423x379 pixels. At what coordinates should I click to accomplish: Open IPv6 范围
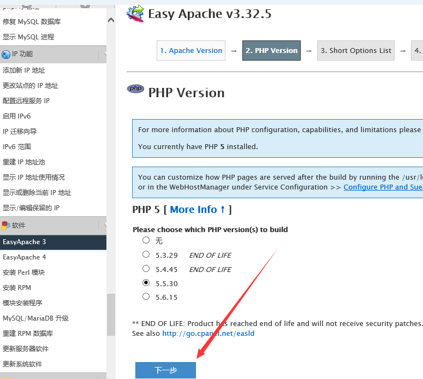point(16,146)
